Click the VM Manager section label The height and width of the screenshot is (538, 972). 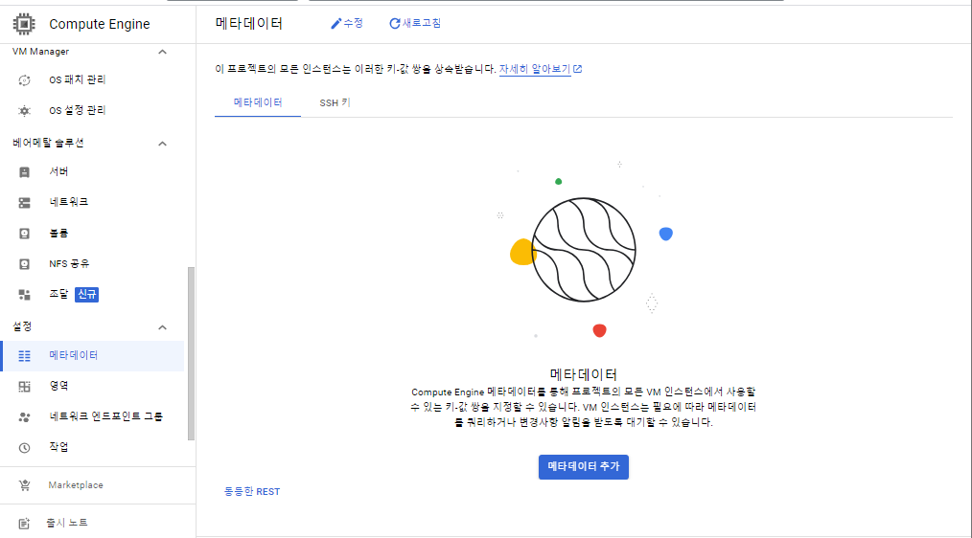[x=40, y=52]
